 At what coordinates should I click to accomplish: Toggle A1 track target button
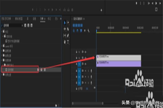point(79,71)
